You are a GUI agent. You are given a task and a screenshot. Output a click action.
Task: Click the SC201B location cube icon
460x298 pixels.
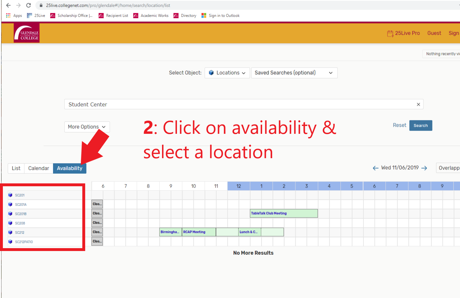click(10, 214)
